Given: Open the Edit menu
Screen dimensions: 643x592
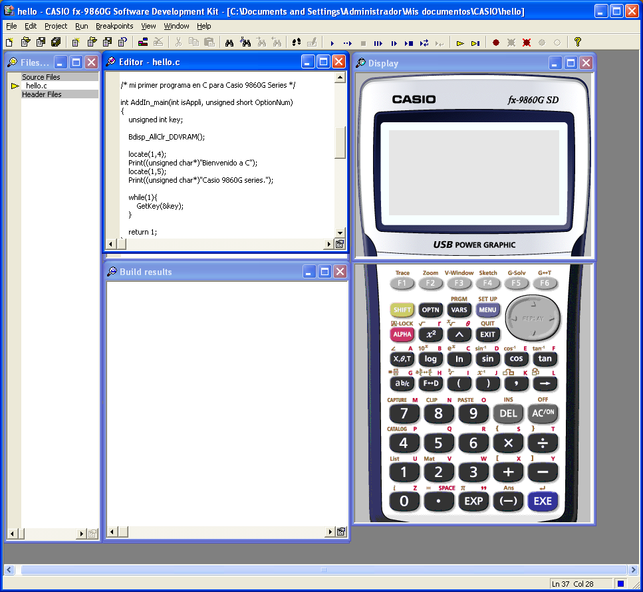Looking at the screenshot, I should point(31,26).
